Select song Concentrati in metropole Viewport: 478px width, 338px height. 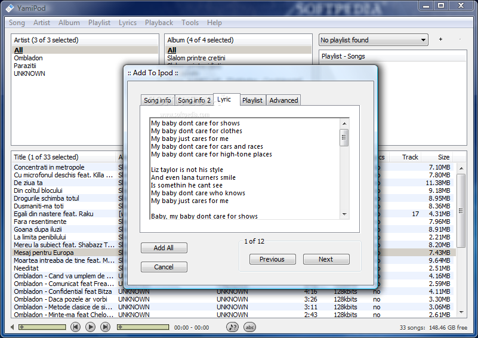(x=49, y=167)
